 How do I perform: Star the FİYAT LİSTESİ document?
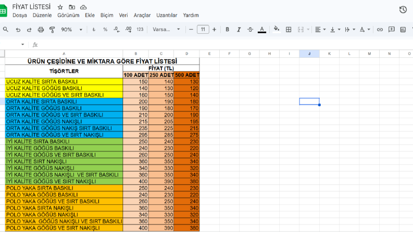pos(60,7)
